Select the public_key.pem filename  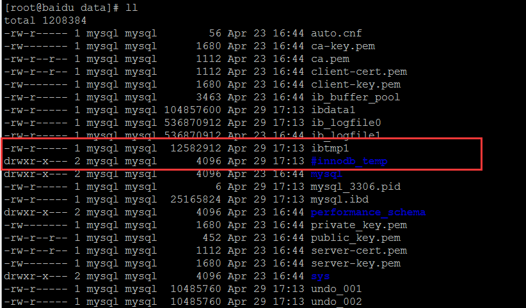(x=356, y=238)
